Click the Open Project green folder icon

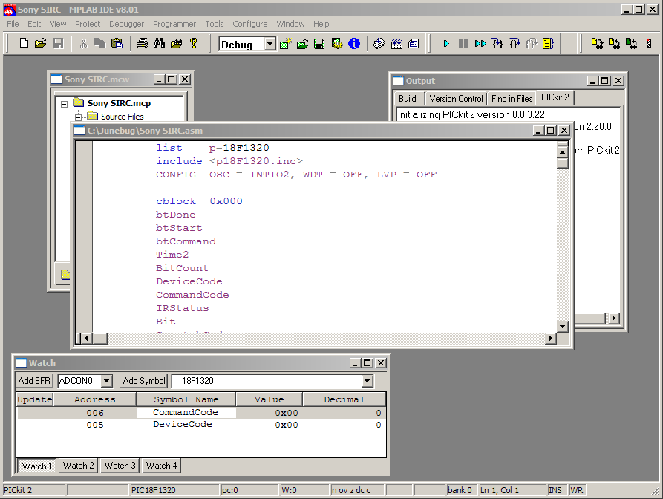[x=302, y=44]
